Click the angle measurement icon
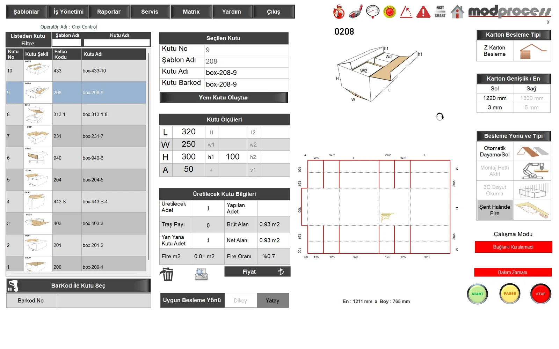The width and height of the screenshot is (559, 349). (x=406, y=12)
